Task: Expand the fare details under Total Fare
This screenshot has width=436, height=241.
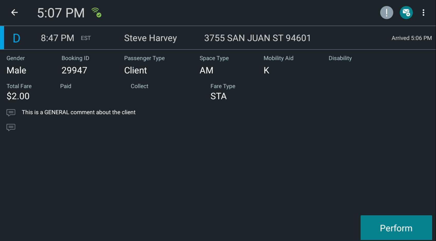Action: tap(18, 96)
